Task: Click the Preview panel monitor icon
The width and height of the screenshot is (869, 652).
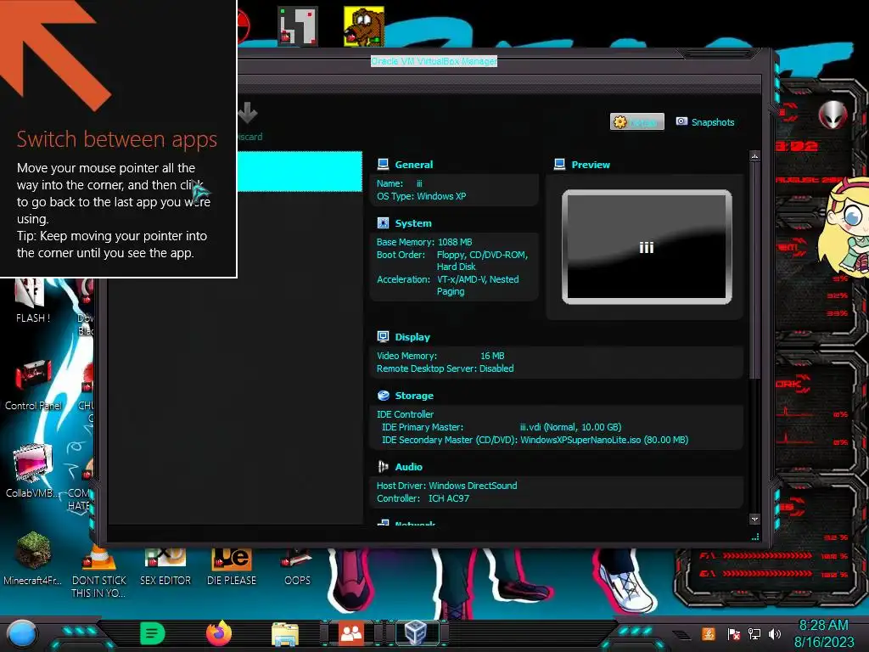Action: (560, 164)
